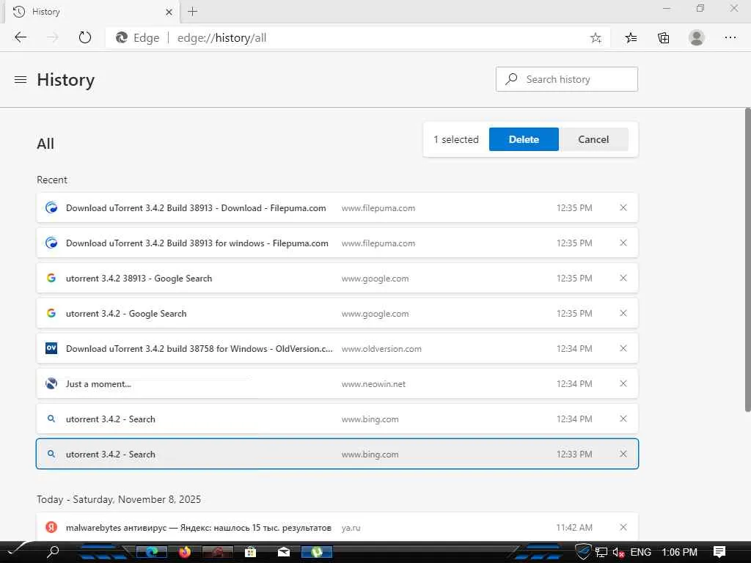751x563 pixels.
Task: Remove the 'for windows - Filepuma.com' entry
Action: [x=623, y=243]
